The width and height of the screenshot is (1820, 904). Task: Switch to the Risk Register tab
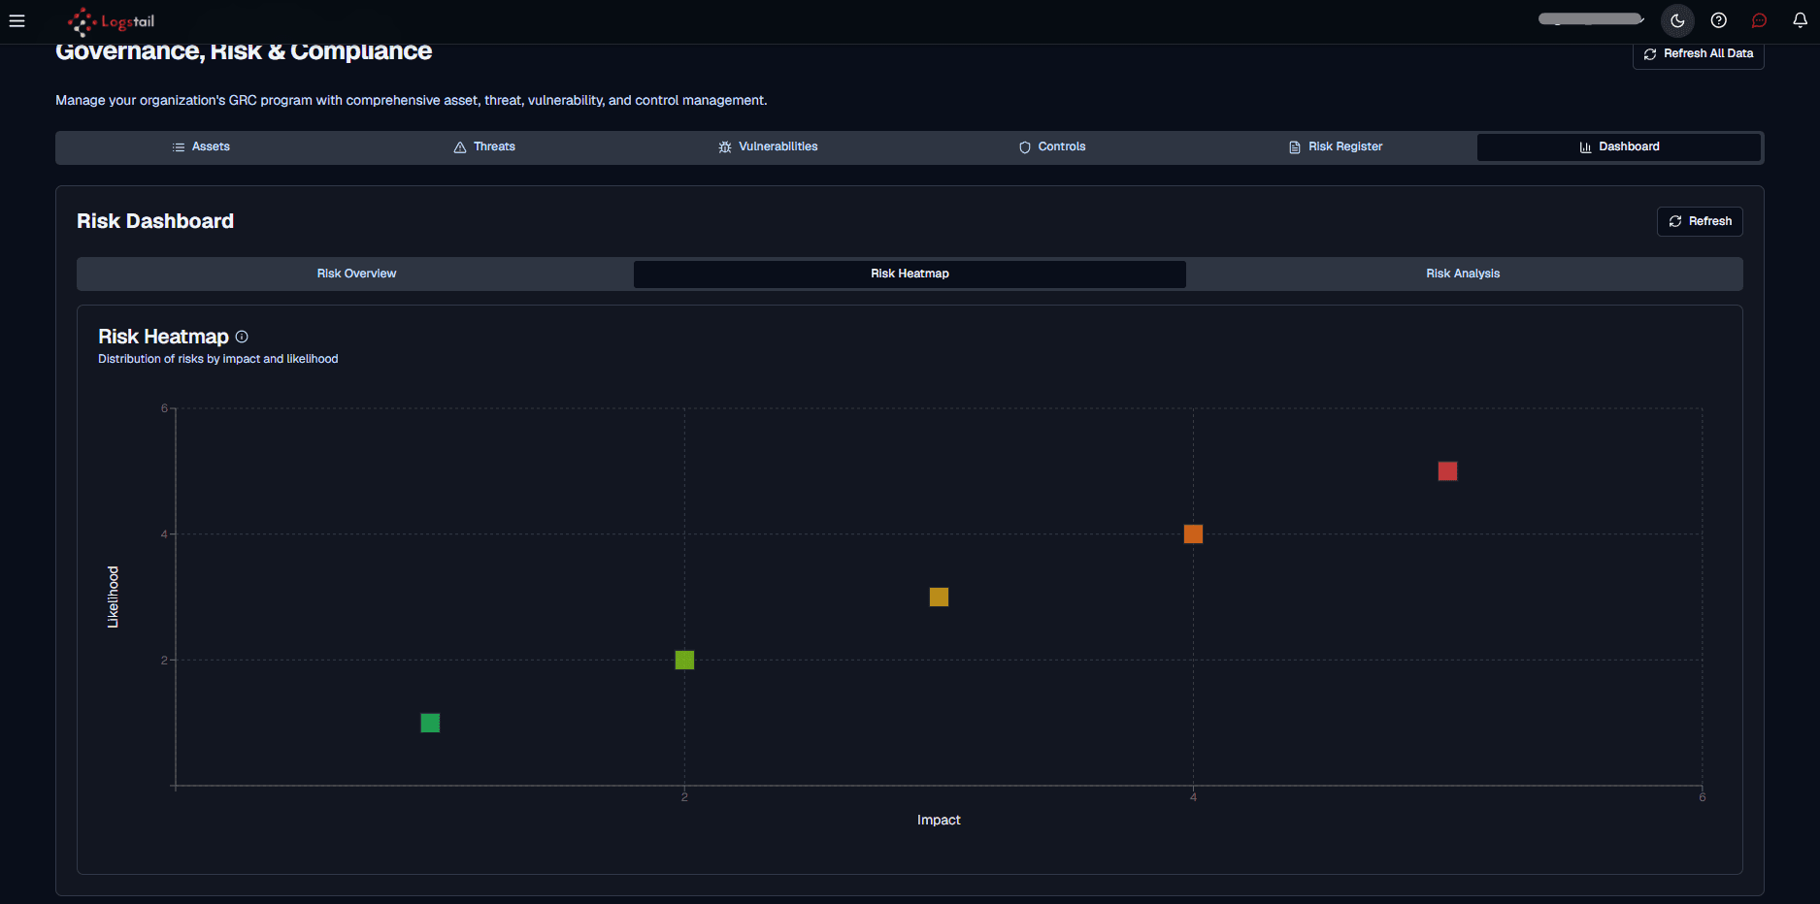pyautogui.click(x=1336, y=146)
